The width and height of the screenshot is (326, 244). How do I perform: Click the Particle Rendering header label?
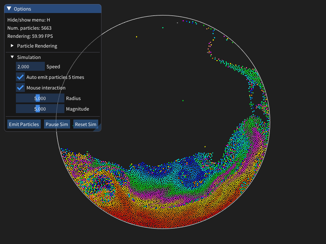point(37,46)
